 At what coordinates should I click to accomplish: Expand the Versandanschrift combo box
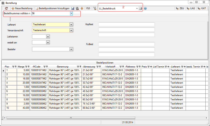71,30
